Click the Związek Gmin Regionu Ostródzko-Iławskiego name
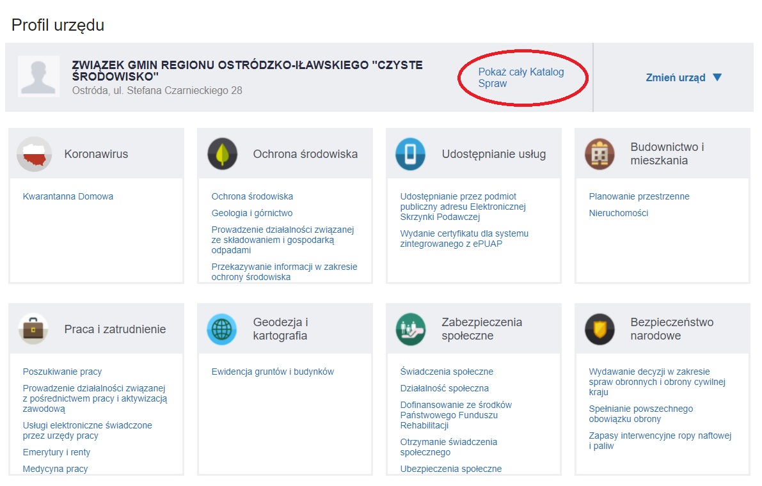Screen dimensions: 762x486 point(248,71)
